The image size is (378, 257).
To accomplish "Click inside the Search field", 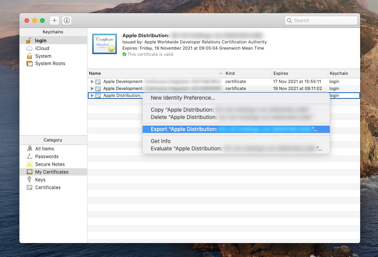I will [x=321, y=20].
